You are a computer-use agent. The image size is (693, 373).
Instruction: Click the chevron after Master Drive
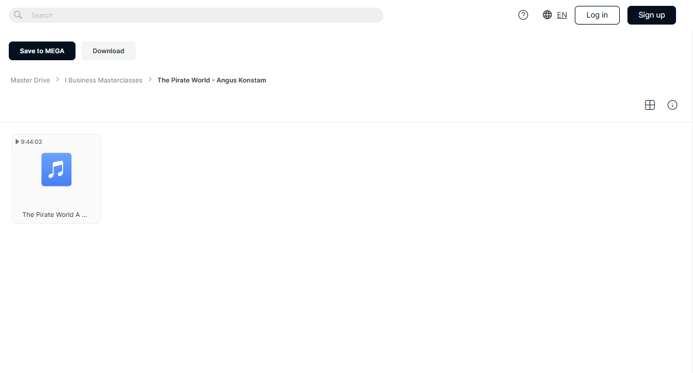57,80
